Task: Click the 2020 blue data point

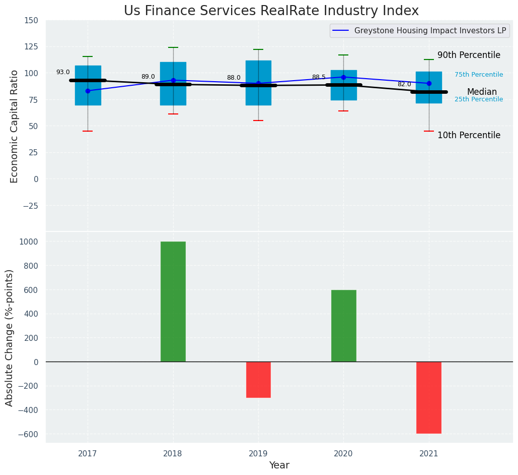Action: pyautogui.click(x=343, y=77)
